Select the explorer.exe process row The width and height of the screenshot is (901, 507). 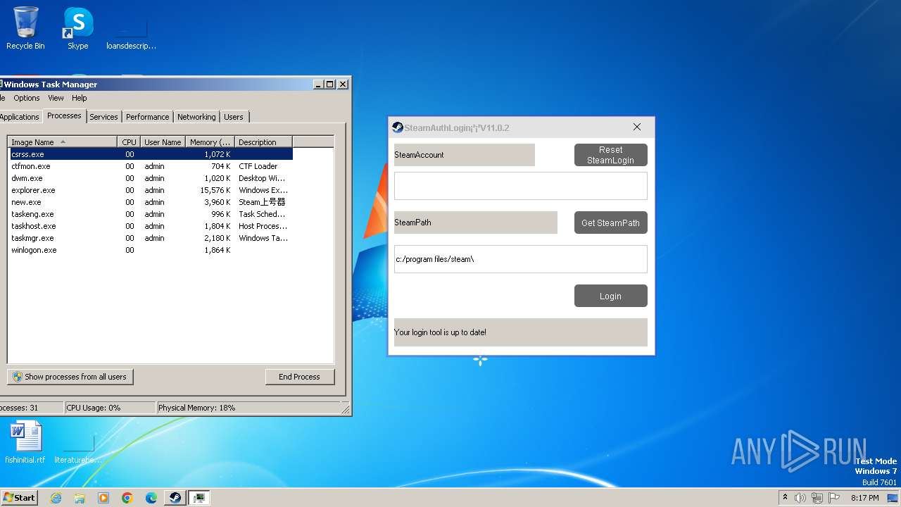151,190
